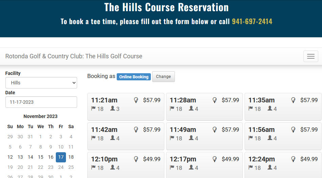The image size is (322, 178).
Task: Click flag icon on 12:10pm tee time
Action: [93, 167]
